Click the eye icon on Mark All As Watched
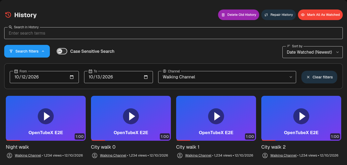Viewport: 347px width, 165px height. click(x=303, y=15)
